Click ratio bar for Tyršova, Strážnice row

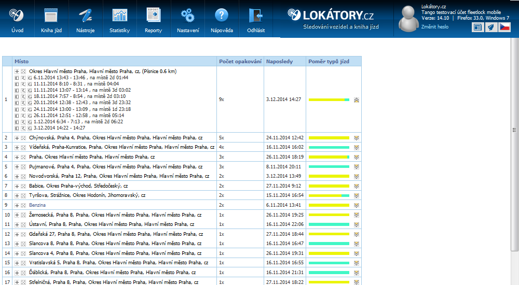coord(329,196)
